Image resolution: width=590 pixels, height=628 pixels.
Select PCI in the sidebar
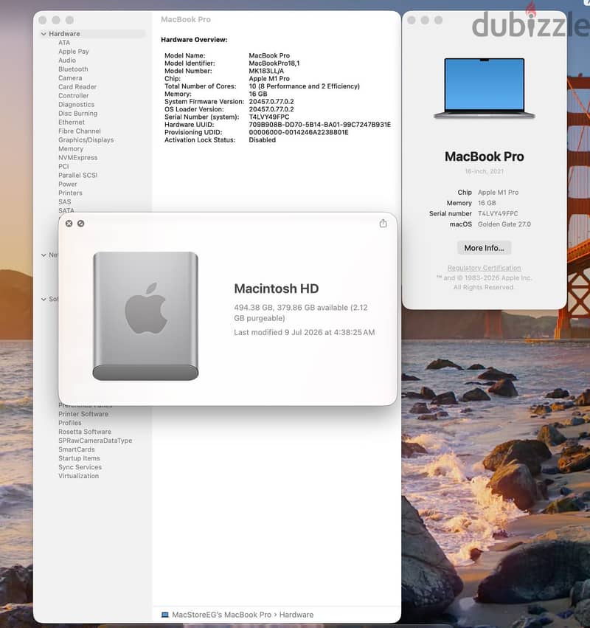click(63, 166)
